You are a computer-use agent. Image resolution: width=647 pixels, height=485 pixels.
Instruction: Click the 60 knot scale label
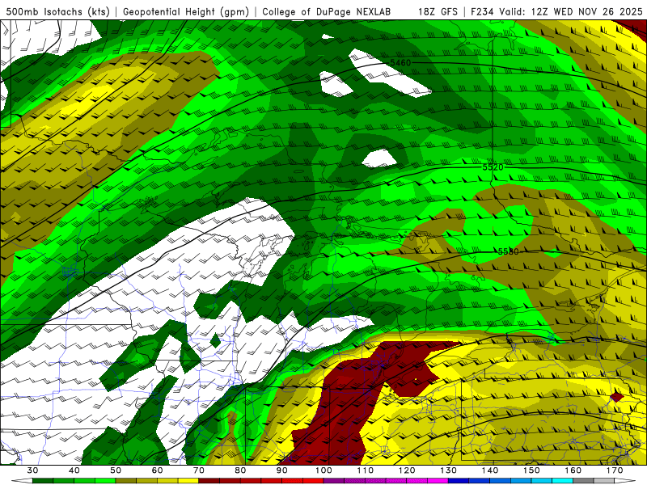(157, 470)
